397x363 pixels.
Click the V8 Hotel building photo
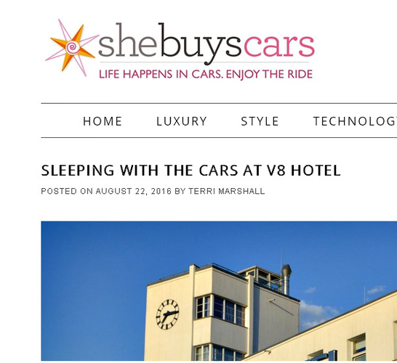(219, 290)
